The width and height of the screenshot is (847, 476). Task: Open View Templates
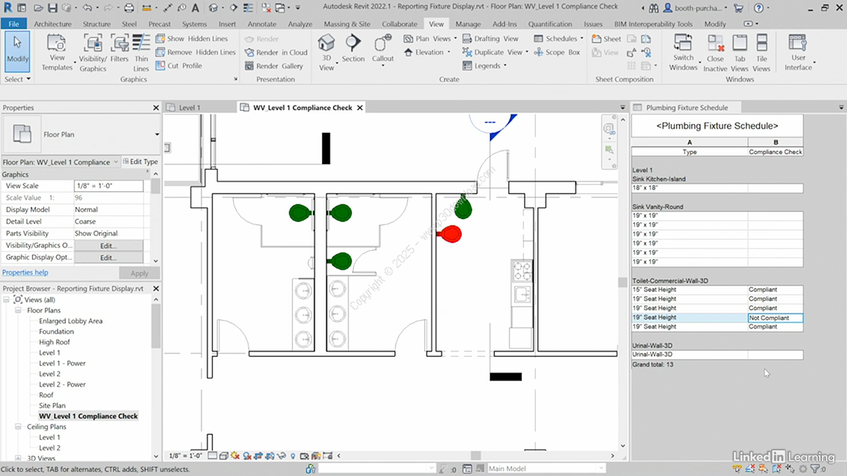[57, 53]
